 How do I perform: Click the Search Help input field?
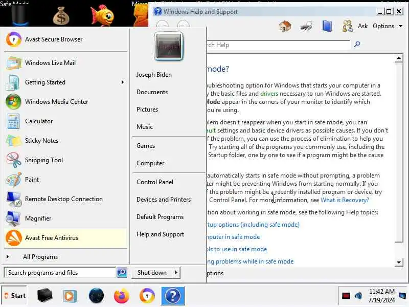(278, 45)
